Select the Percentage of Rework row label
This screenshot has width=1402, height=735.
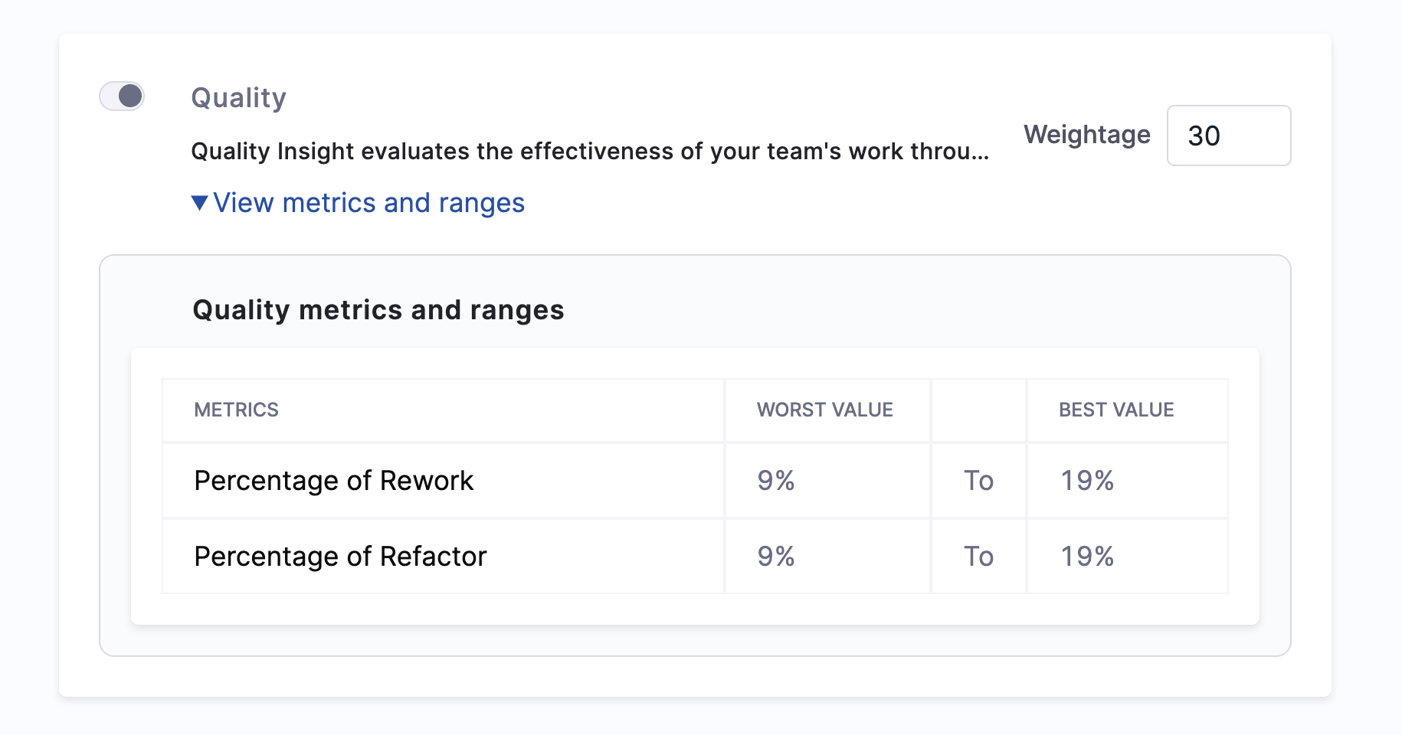point(333,481)
